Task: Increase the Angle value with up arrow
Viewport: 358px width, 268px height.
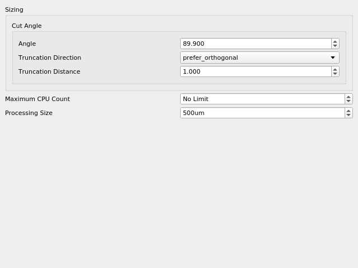Action: point(335,41)
